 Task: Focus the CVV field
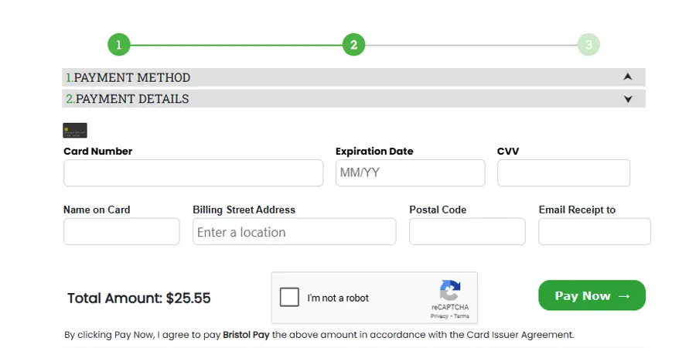point(564,173)
